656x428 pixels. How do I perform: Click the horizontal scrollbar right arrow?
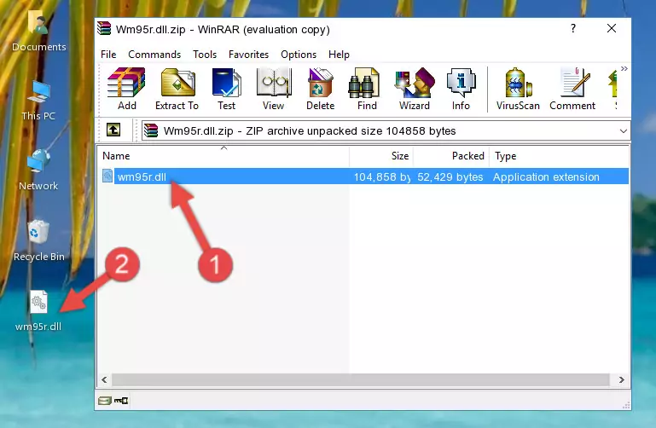click(621, 379)
